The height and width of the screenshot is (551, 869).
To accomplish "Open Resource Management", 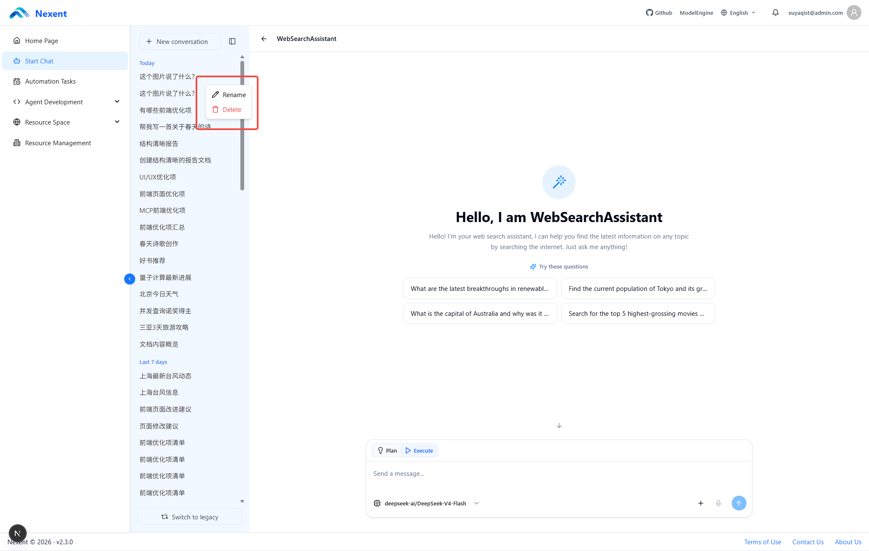I will coord(65,143).
